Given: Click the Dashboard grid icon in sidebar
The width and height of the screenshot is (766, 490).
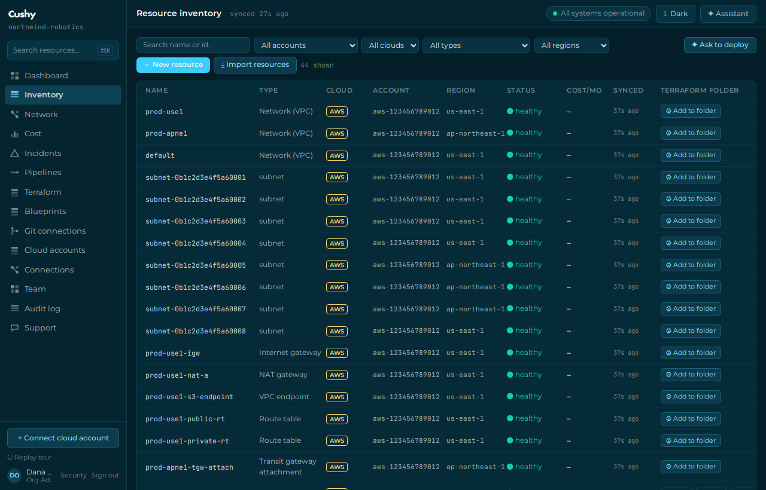Looking at the screenshot, I should point(14,76).
